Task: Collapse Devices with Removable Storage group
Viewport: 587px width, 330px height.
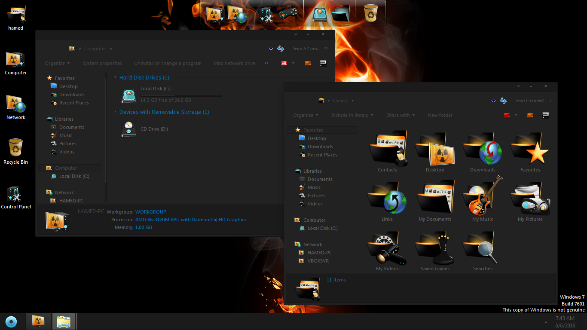Action: coord(115,112)
